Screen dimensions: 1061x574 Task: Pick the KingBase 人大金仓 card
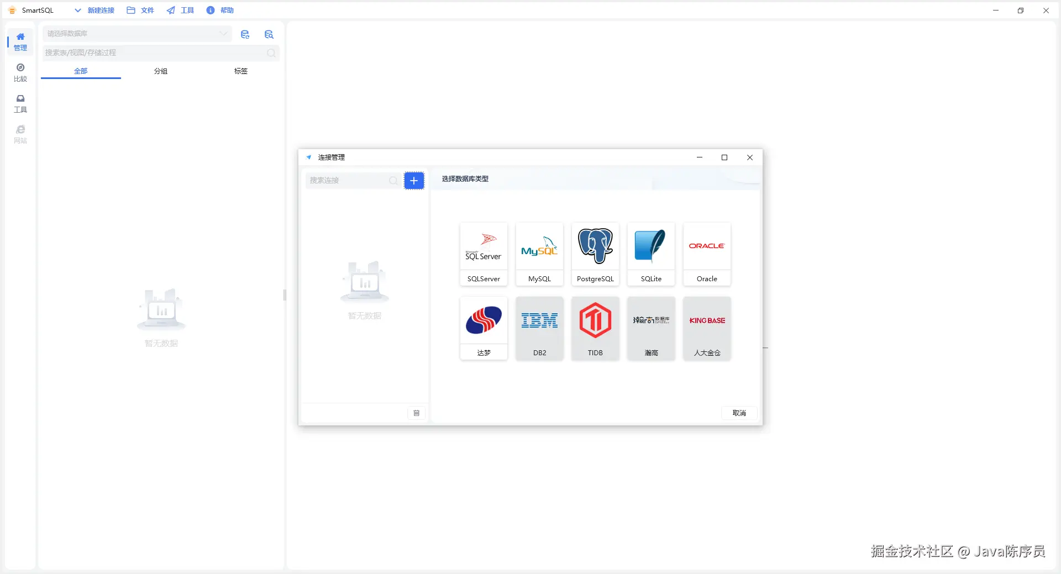pyautogui.click(x=707, y=328)
